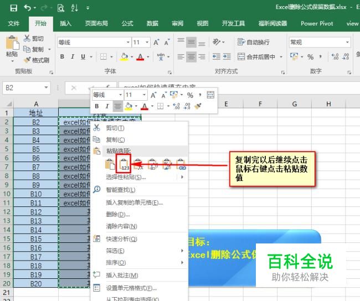
Task: Click the Undo arrow icon
Action: point(27,8)
